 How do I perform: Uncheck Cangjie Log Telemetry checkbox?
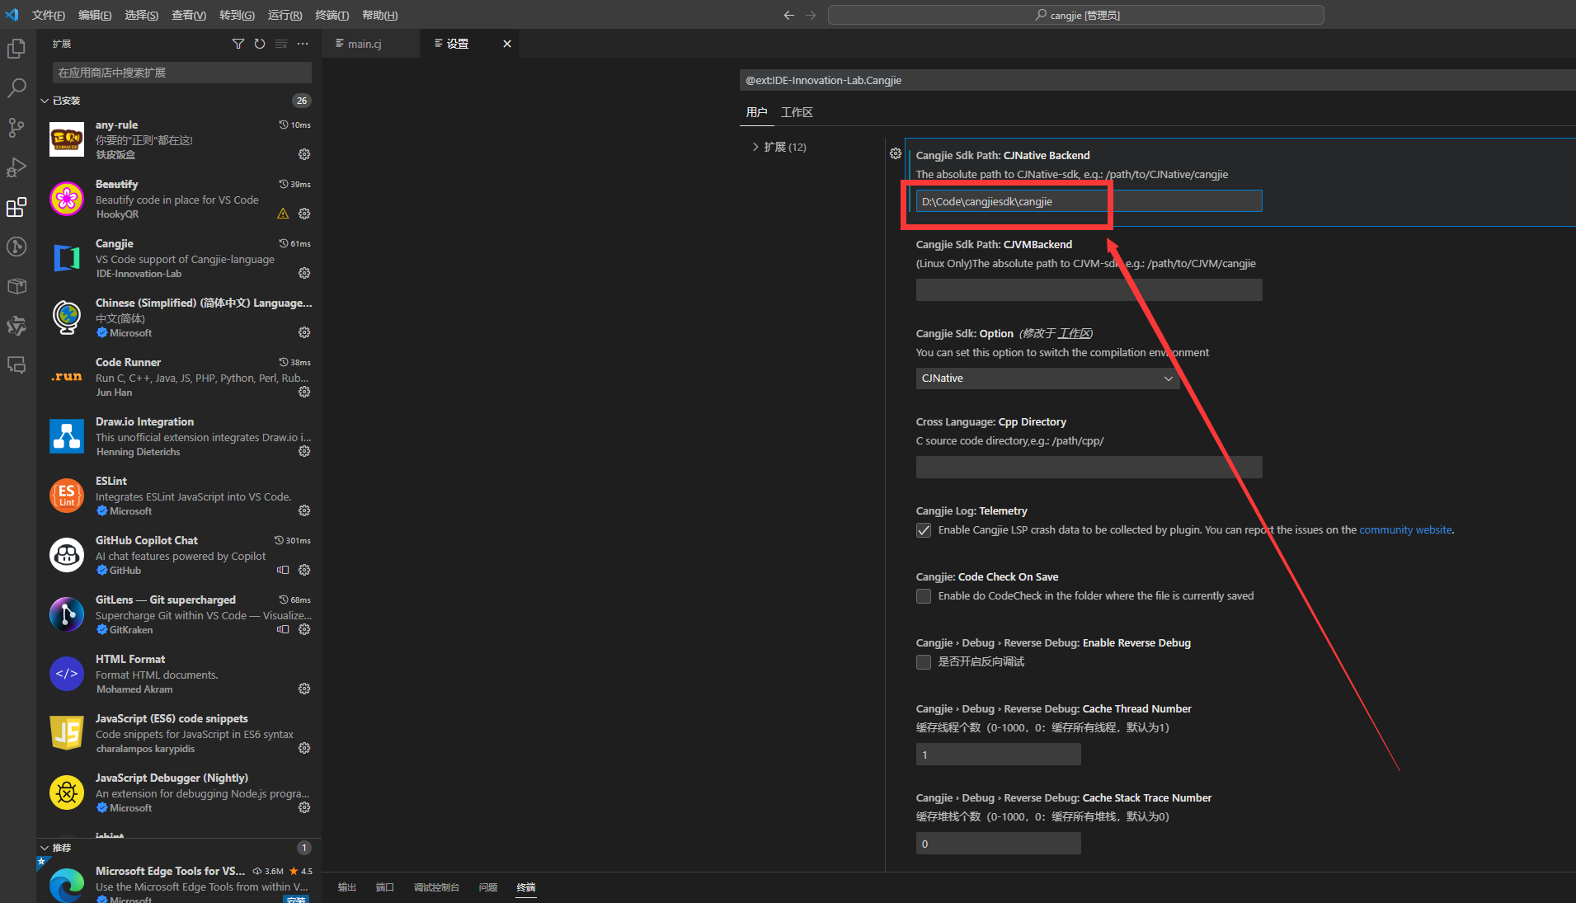click(924, 530)
